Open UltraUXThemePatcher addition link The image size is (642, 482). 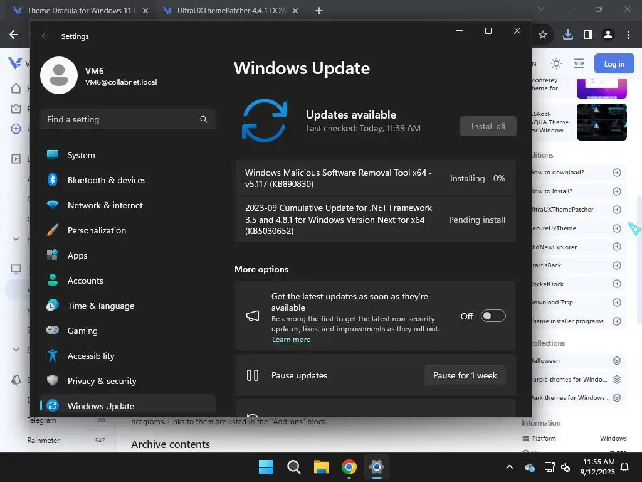[578, 210]
